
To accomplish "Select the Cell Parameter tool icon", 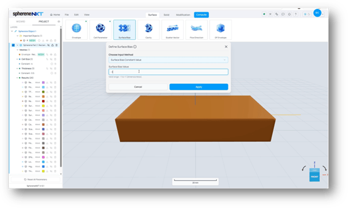I will click(100, 30).
